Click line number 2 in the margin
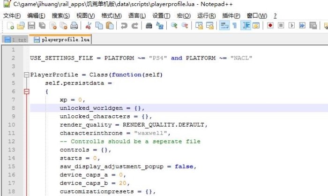This screenshot has width=328, height=196. point(13,58)
